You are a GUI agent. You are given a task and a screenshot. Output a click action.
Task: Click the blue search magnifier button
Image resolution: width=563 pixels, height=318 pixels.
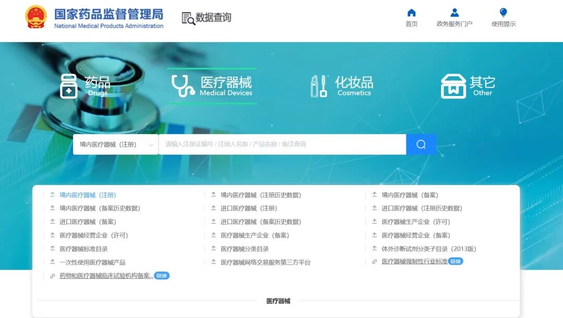(x=421, y=144)
